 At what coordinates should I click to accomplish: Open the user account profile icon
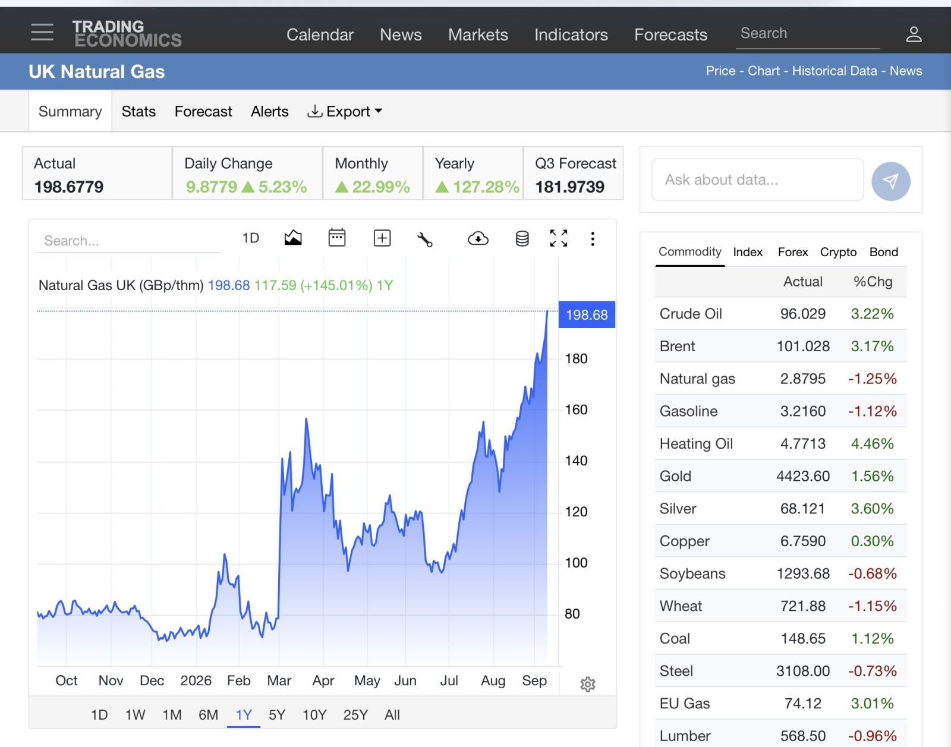(x=914, y=34)
